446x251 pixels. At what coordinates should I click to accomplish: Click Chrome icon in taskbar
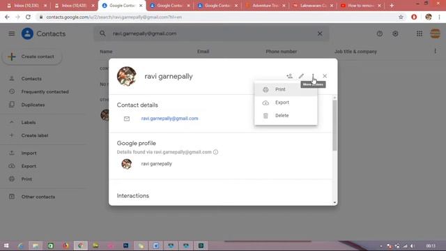(x=81, y=245)
